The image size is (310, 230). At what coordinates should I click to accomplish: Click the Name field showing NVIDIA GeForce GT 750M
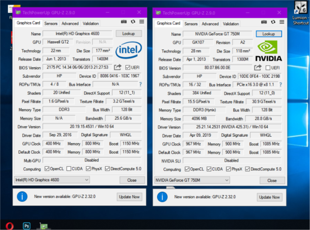tap(217, 34)
